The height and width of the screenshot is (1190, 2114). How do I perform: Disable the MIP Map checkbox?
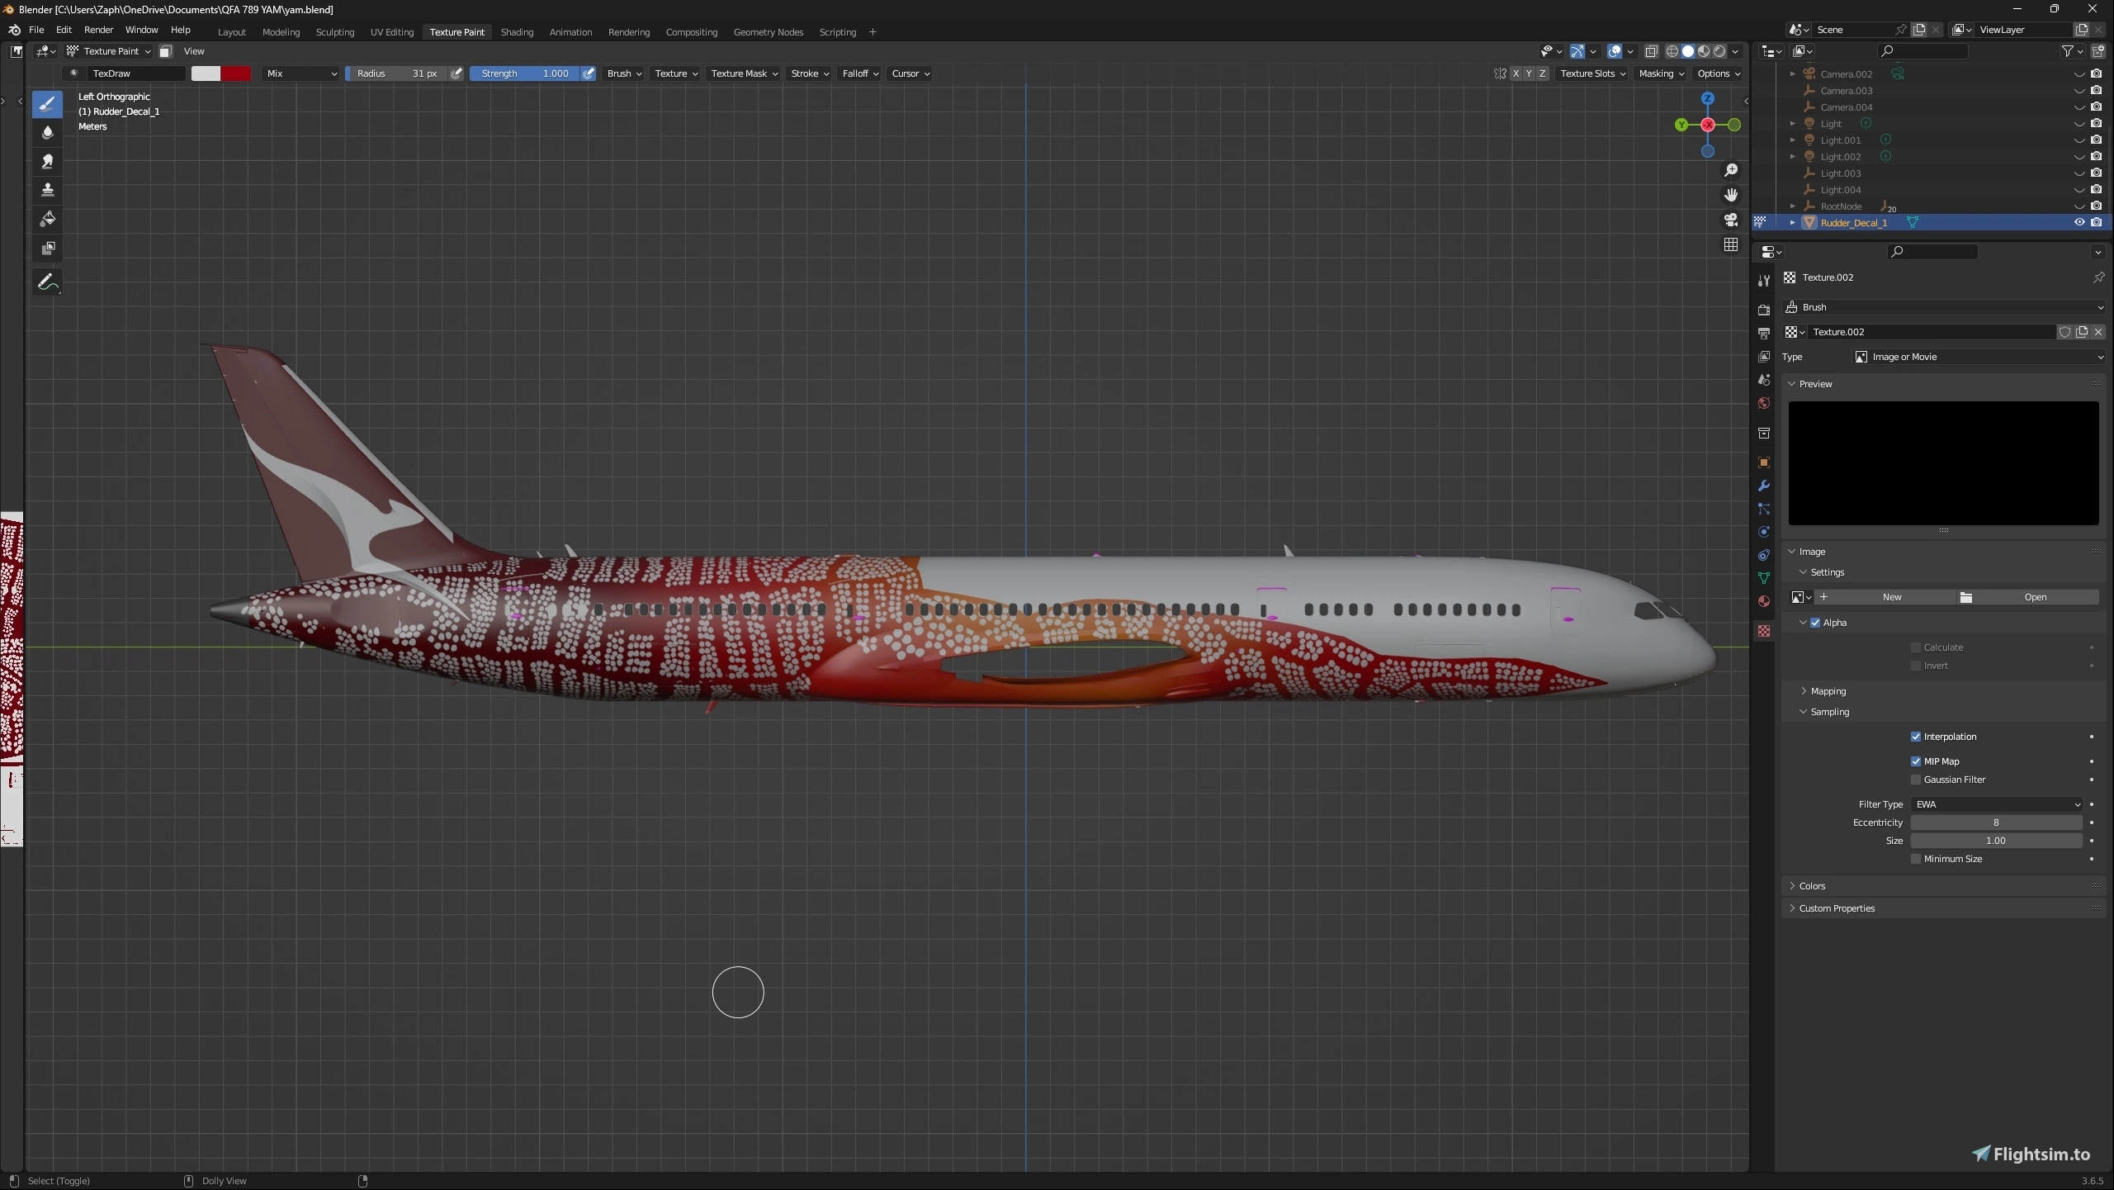(1916, 761)
